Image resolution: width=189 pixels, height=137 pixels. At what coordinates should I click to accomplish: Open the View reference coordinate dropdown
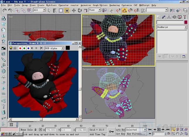pos(95,10)
